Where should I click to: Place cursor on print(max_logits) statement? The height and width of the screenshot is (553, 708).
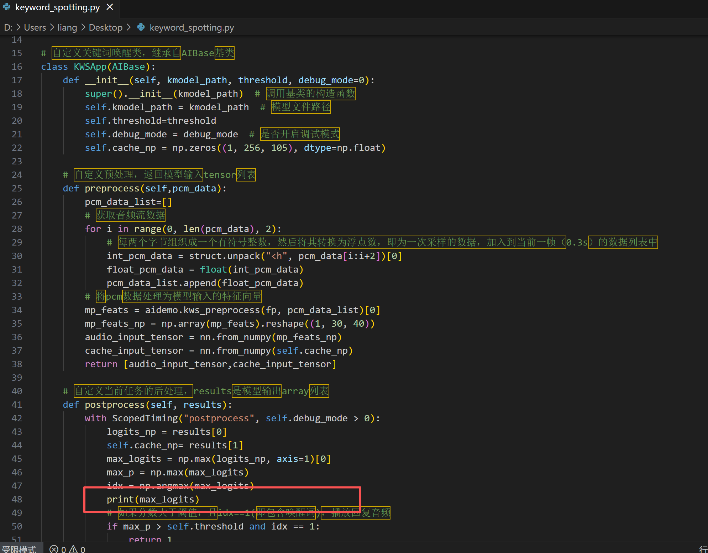[x=153, y=499]
